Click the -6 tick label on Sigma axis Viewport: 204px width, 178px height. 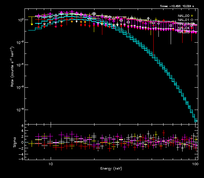tap(22, 159)
